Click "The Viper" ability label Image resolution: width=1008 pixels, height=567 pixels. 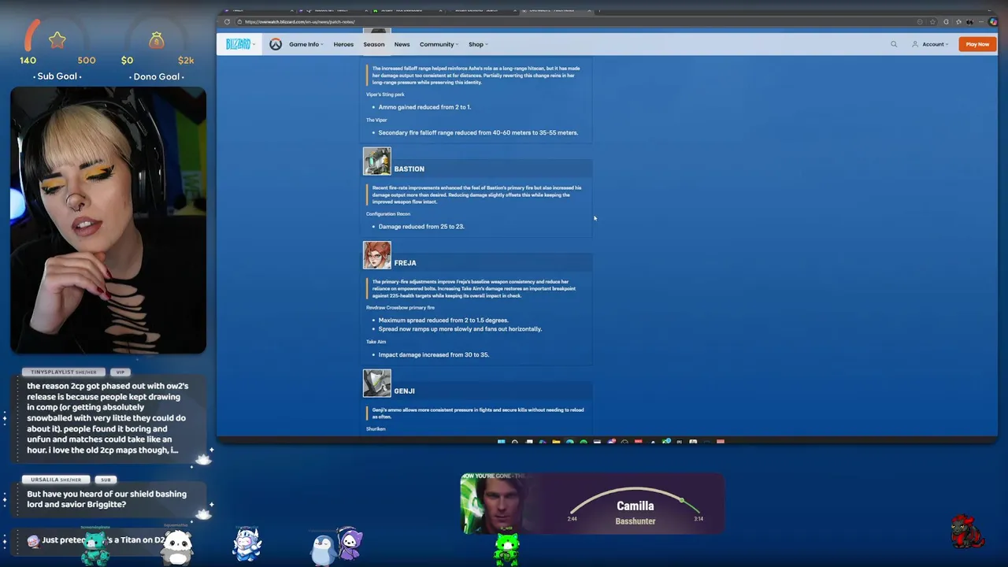376,120
